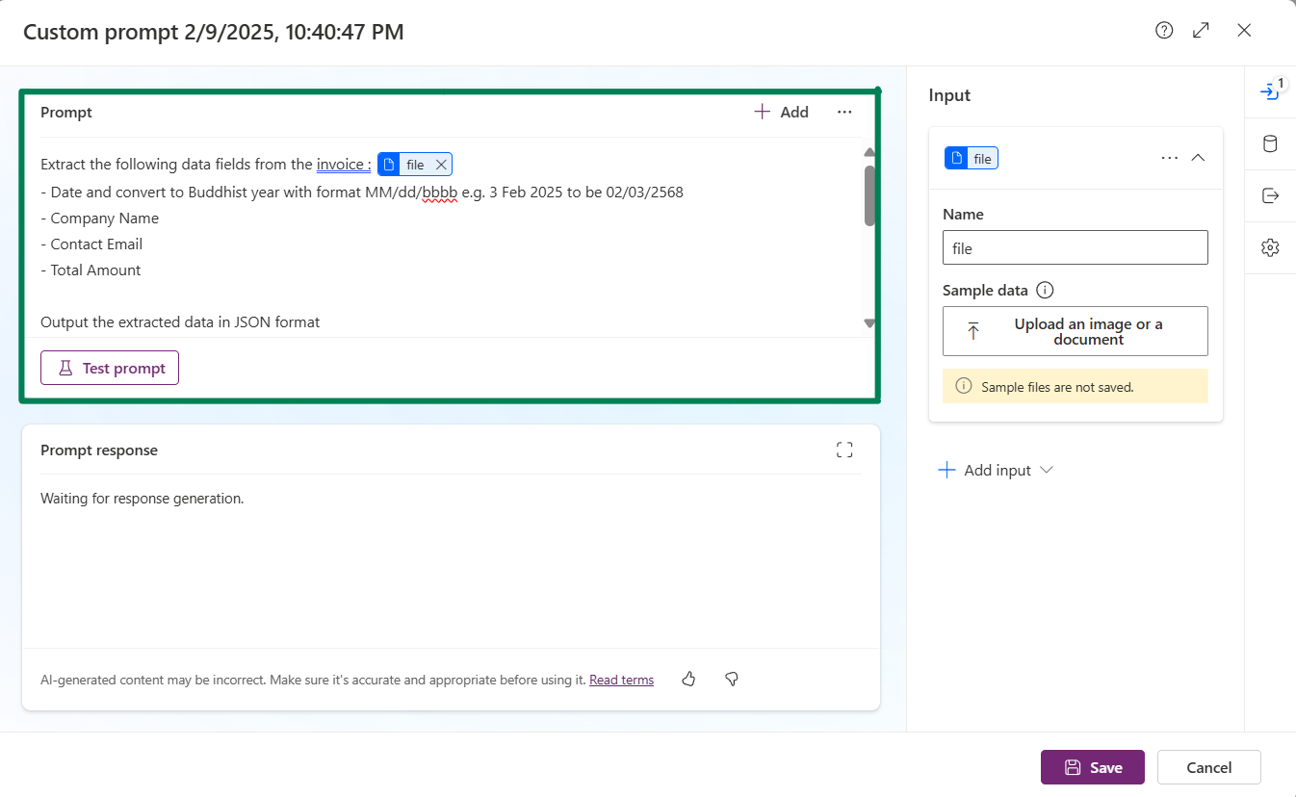Expand the Prompt response to fullscreen view
Viewport: 1296px width, 797px height.
tap(844, 450)
